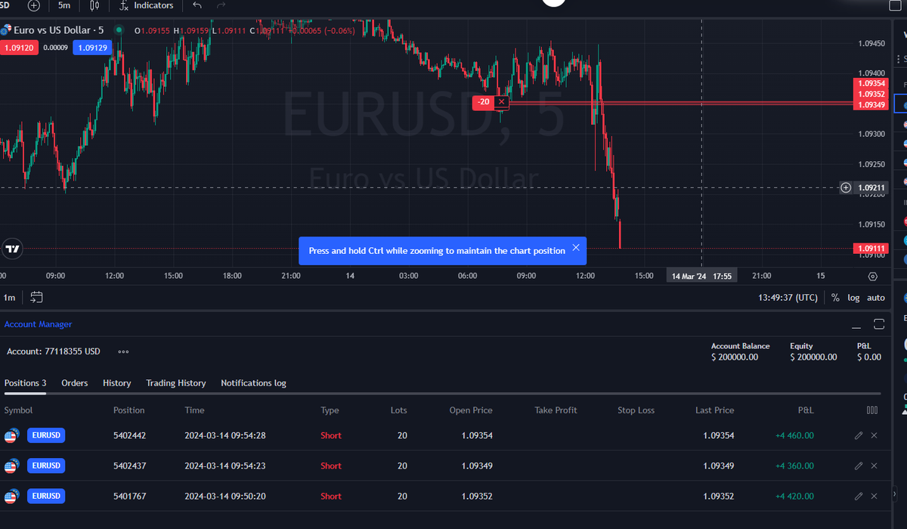Click the EURUSD badge in row 5402442
Screen dimensions: 907x529
pyautogui.click(x=46, y=435)
